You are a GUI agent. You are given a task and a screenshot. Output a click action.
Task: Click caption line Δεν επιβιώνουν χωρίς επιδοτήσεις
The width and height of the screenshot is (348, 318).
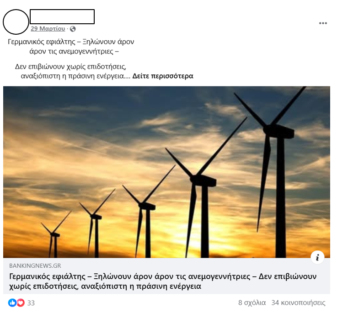(x=70, y=67)
